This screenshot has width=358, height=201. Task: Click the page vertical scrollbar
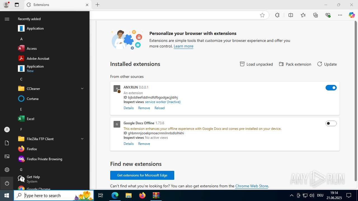click(x=356, y=100)
